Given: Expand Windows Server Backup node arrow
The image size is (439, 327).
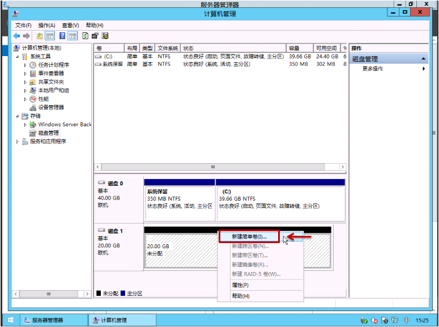Looking at the screenshot, I should 25,125.
